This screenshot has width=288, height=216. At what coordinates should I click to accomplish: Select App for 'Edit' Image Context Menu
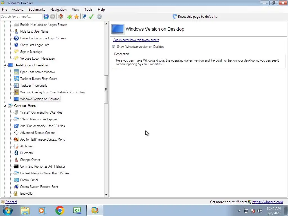(43, 139)
